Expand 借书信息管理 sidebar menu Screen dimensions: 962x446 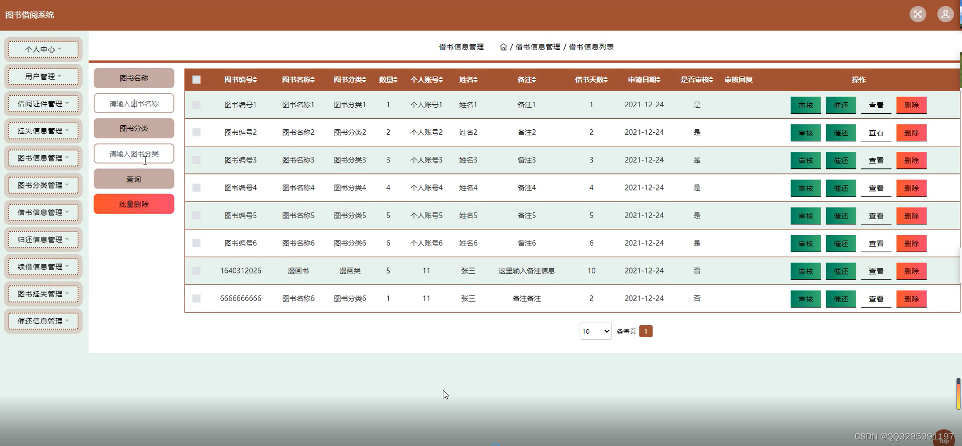pos(43,212)
